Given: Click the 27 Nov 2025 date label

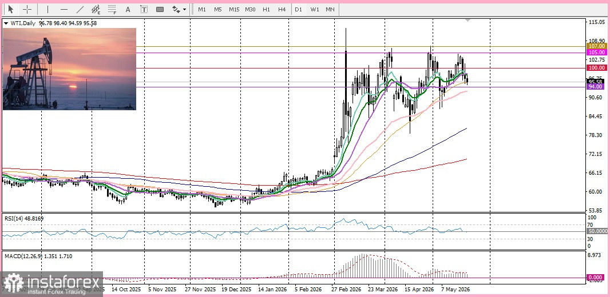Looking at the screenshot, I should tap(200, 290).
